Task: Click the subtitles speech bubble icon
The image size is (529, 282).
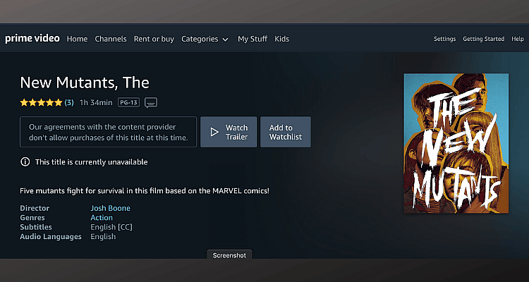Action: pos(151,102)
